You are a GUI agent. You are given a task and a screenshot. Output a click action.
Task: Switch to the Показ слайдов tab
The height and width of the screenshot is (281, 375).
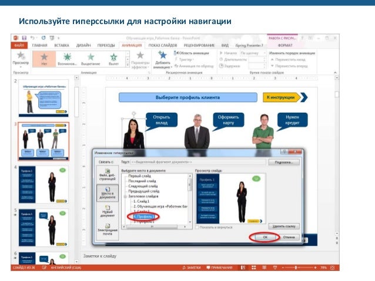(x=163, y=45)
